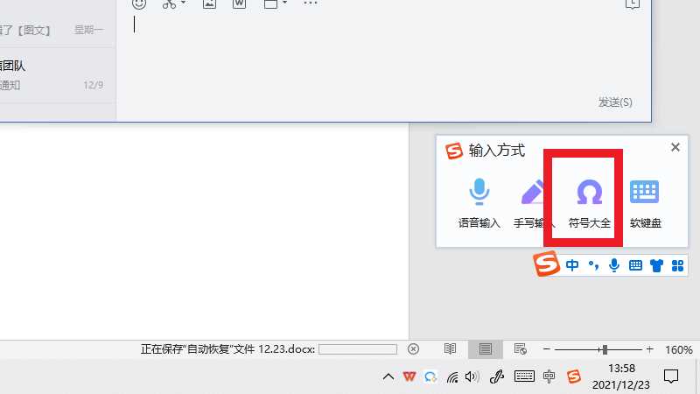Open the emoji picker in chat toolbar
The image size is (700, 394).
click(139, 4)
